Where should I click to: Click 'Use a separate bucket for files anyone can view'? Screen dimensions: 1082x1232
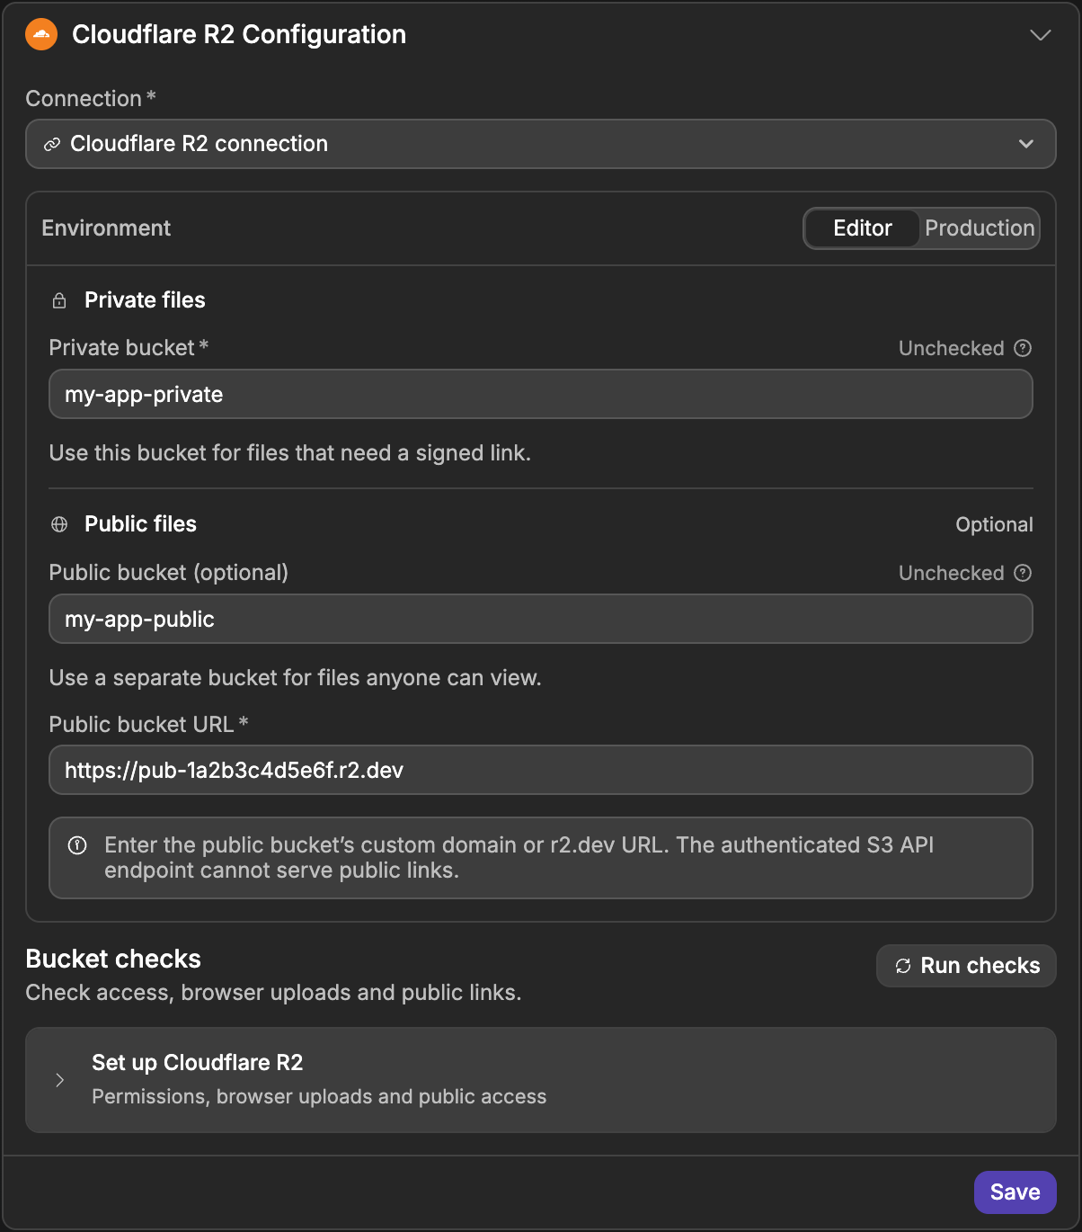[295, 678]
